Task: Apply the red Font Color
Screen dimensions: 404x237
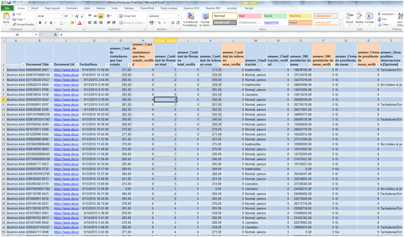Action: pos(80,23)
